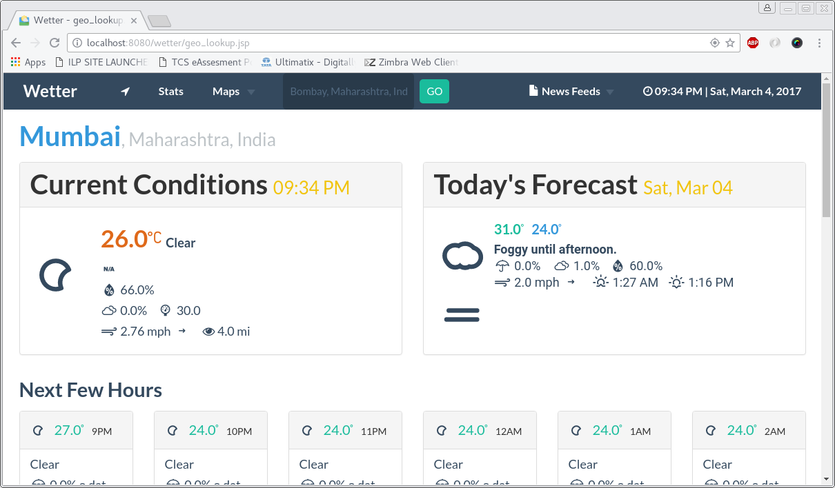Click the clock icon beside the time
This screenshot has height=488, width=835.
point(647,90)
